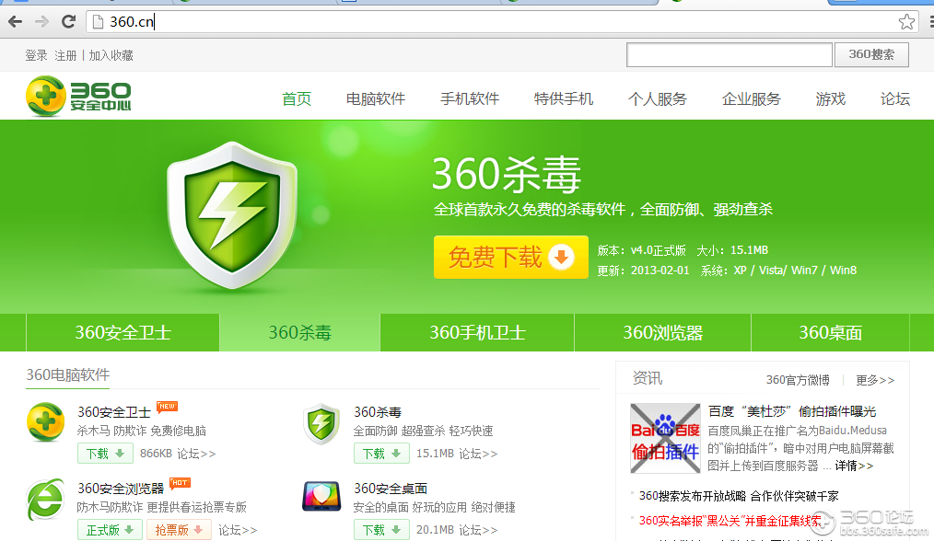This screenshot has width=934, height=541.
Task: Click 下载 button for 360安全桌面
Action: (x=381, y=530)
